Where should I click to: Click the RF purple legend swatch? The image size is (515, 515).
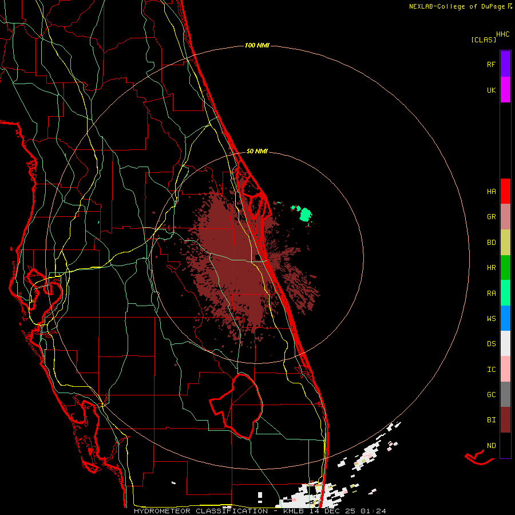[505, 64]
